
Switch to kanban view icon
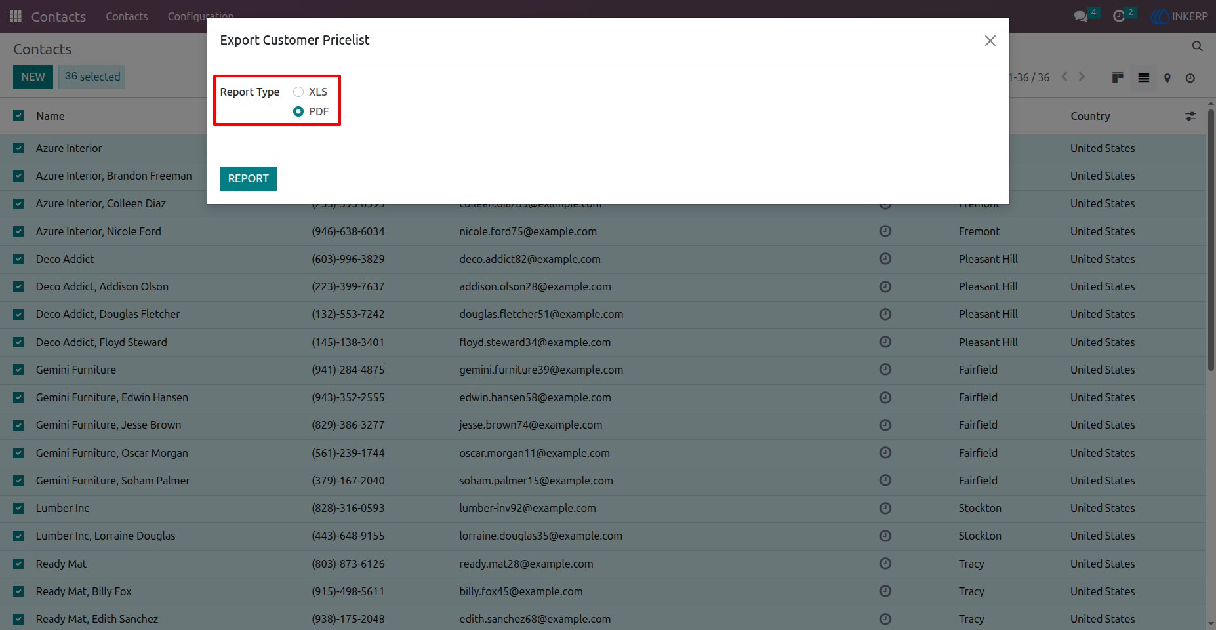tap(1118, 77)
